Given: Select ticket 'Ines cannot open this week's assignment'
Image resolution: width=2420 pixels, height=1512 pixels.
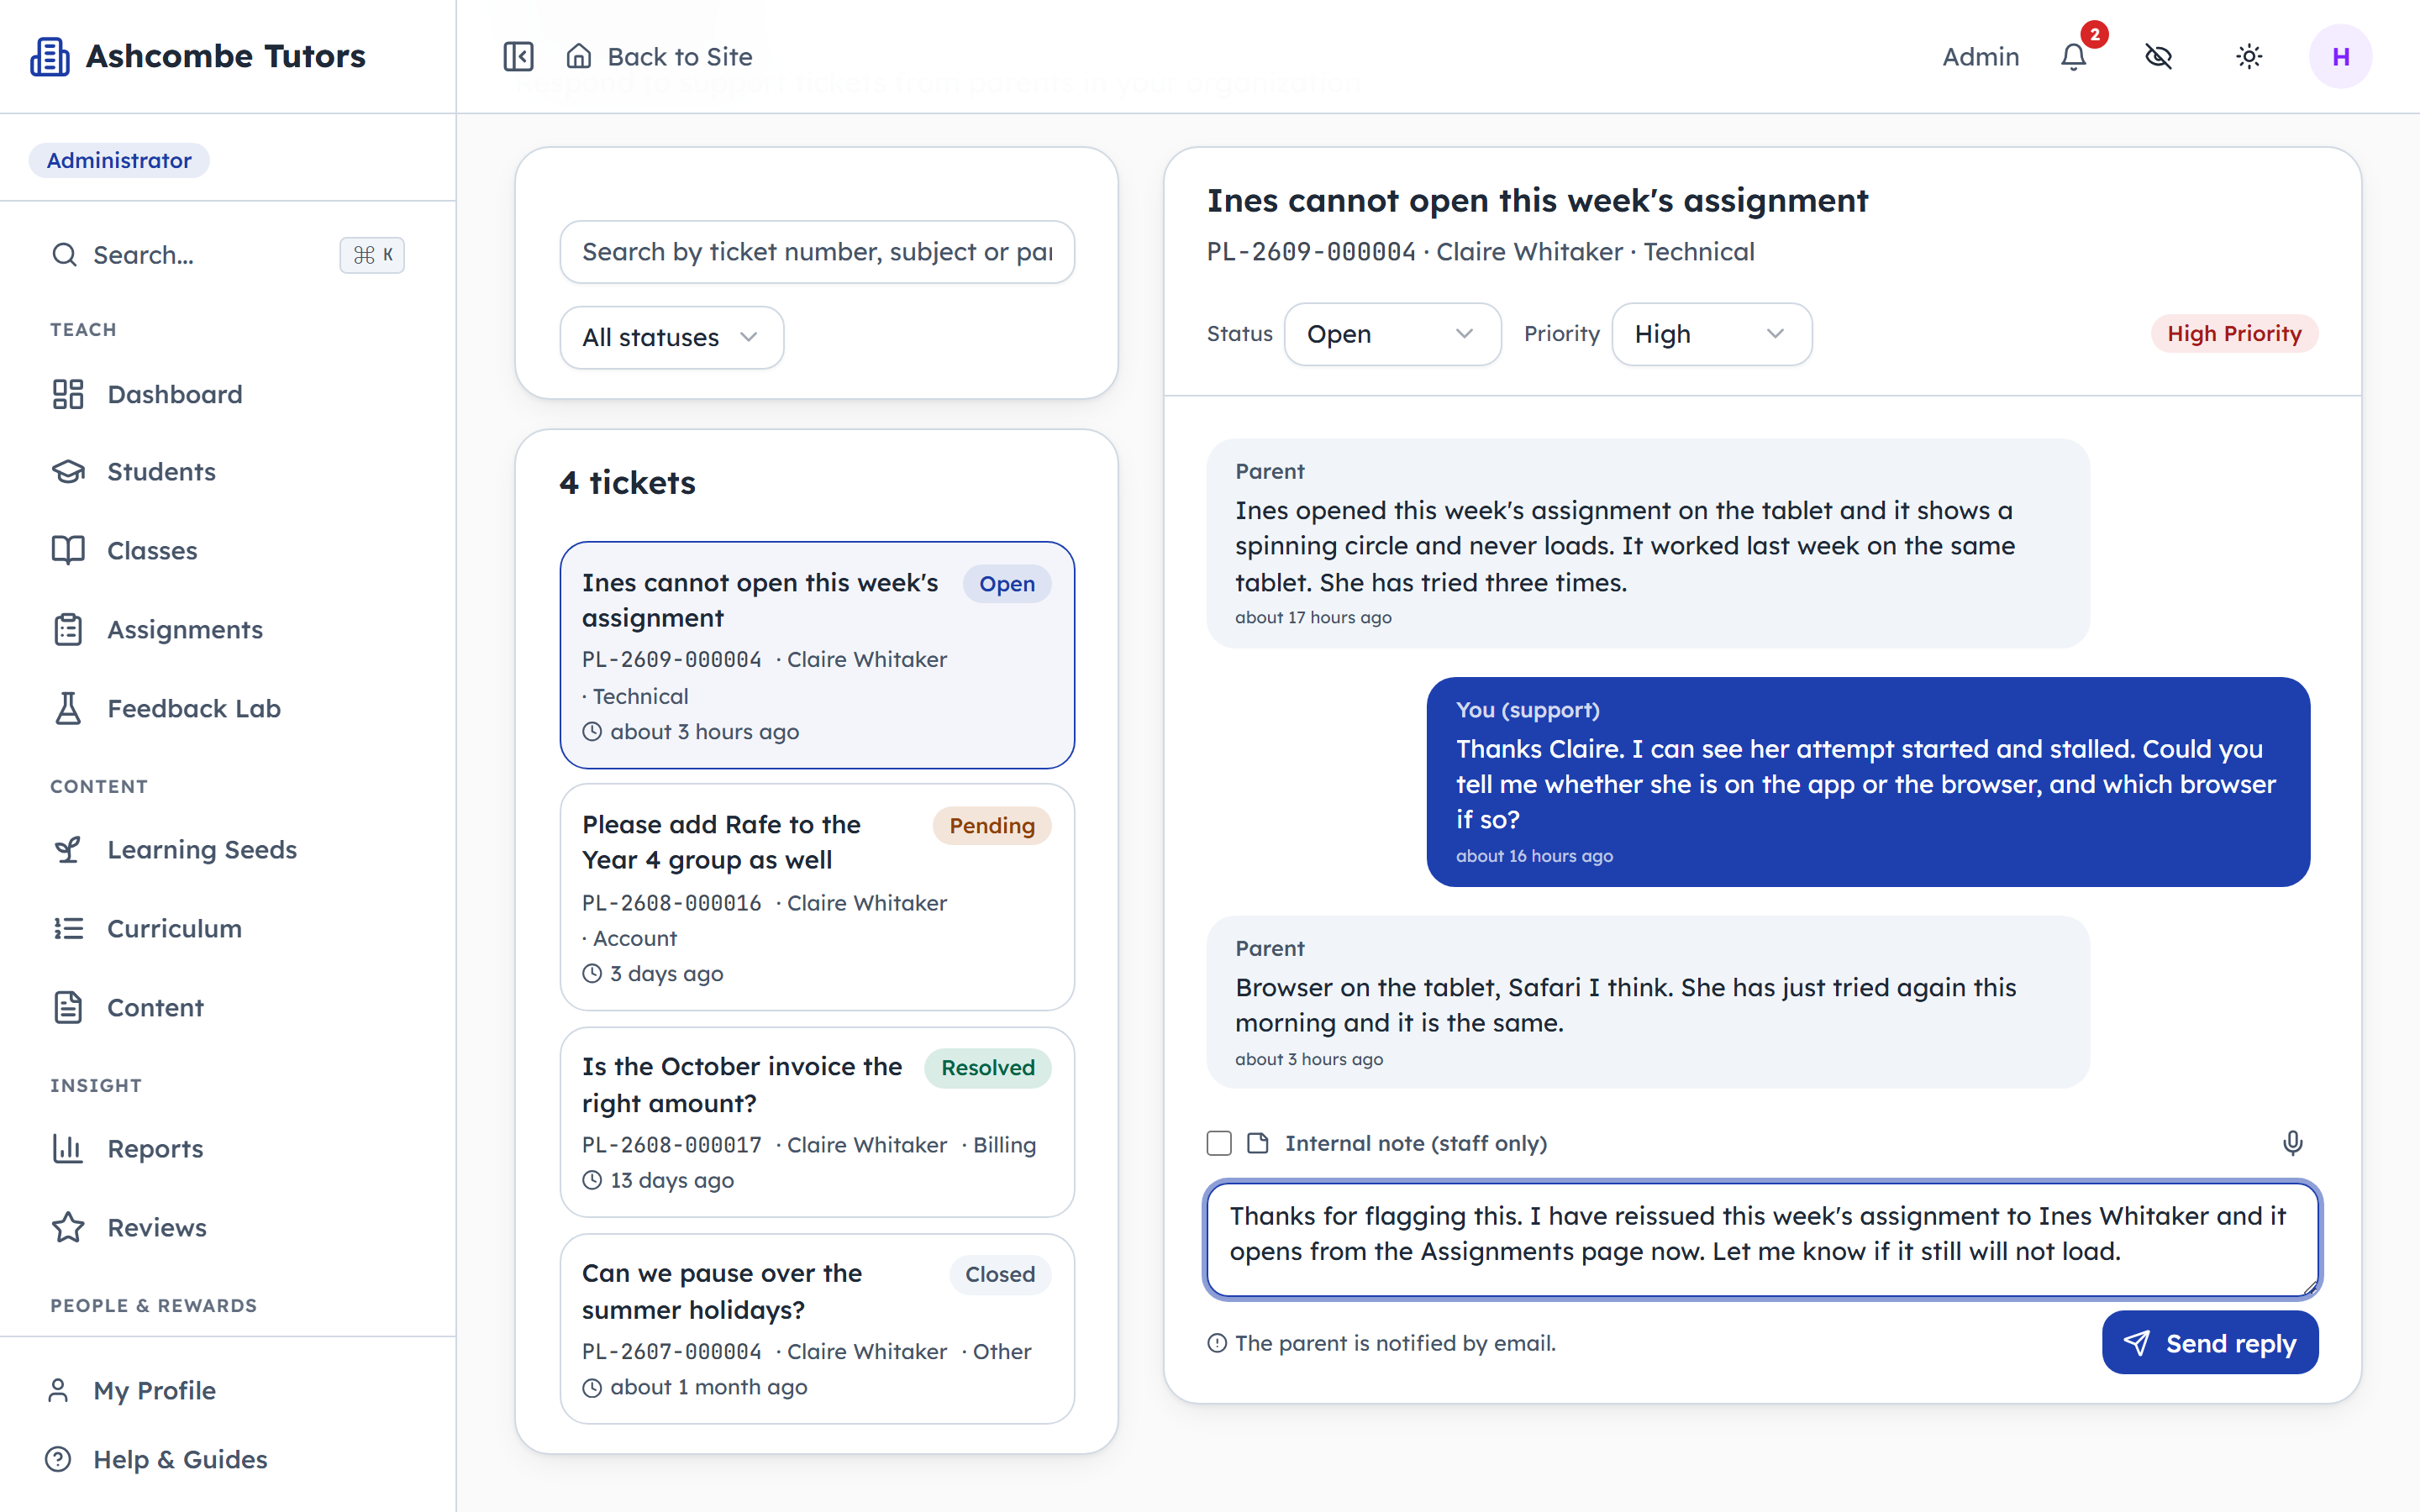Looking at the screenshot, I should pyautogui.click(x=817, y=655).
